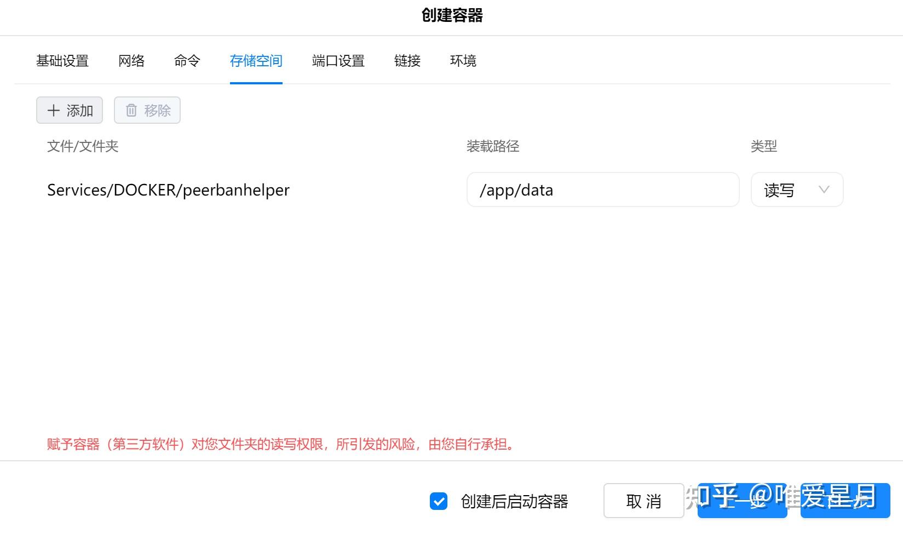Open the 环境 tab
The width and height of the screenshot is (903, 534).
463,61
